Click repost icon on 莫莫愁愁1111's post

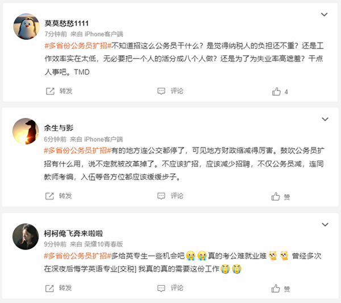point(49,91)
